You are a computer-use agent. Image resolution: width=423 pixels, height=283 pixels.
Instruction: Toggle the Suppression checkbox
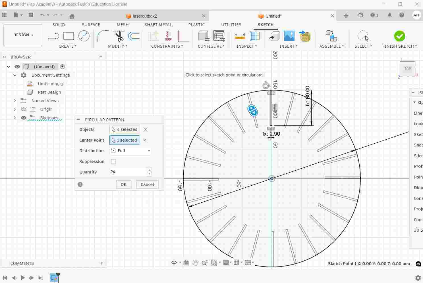(113, 162)
